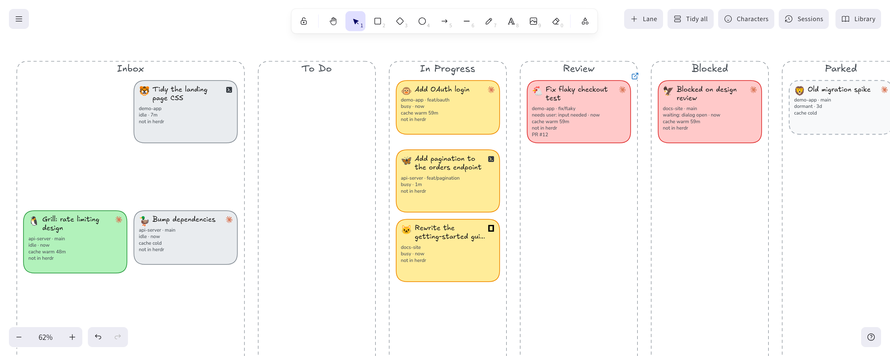Image resolution: width=890 pixels, height=356 pixels.
Task: Open the Review lane external link icon
Action: click(635, 76)
